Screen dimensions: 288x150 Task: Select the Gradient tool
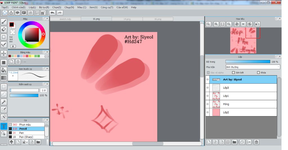point(4,78)
